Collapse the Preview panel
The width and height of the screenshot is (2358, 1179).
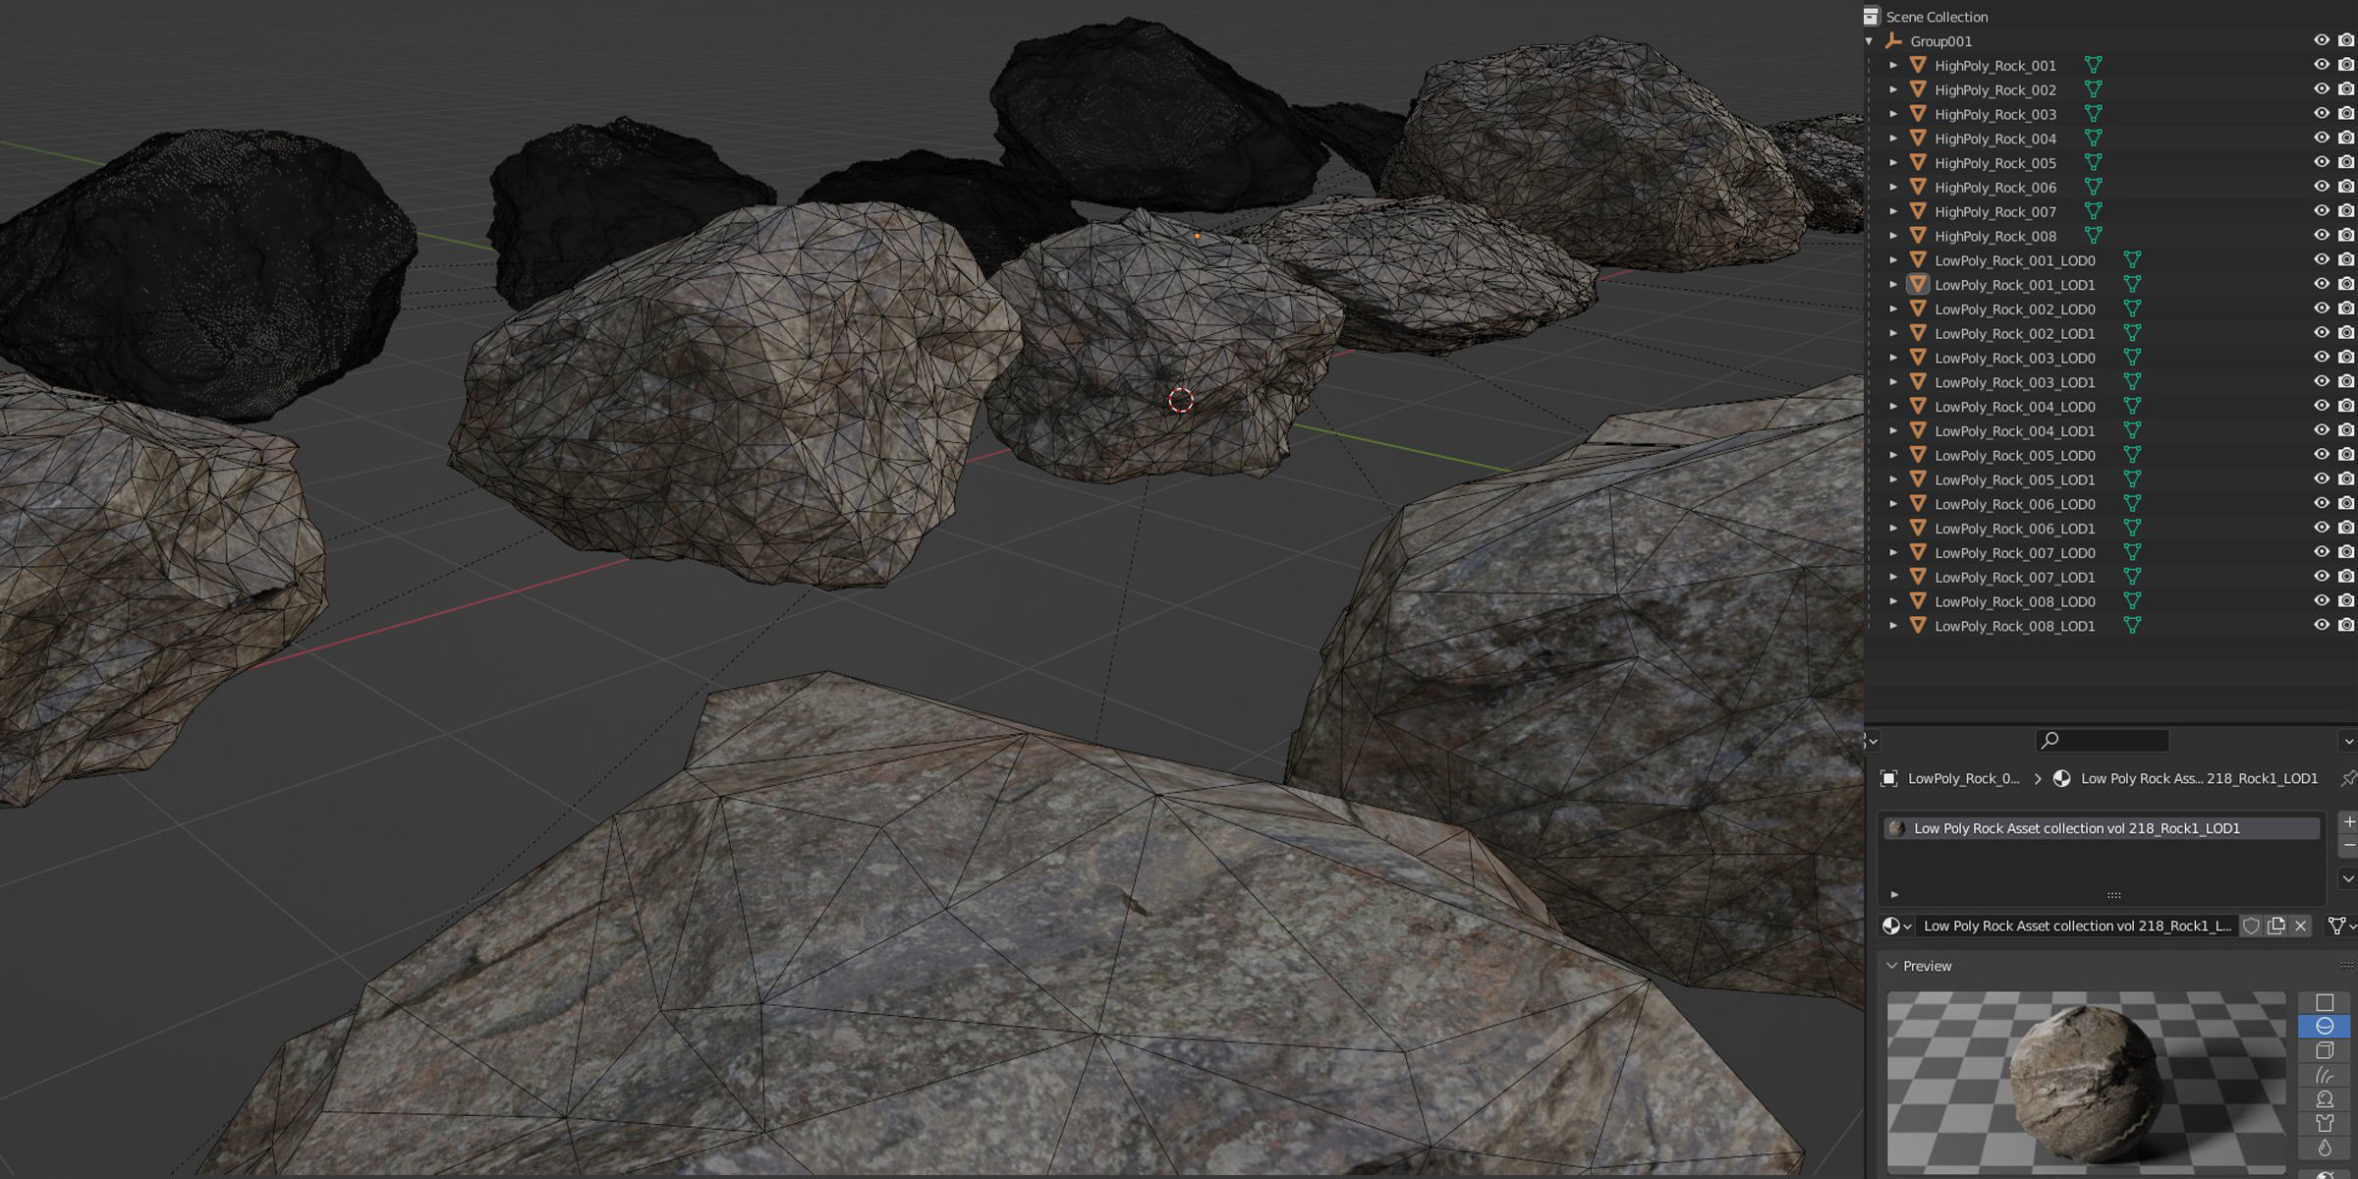pos(1892,966)
